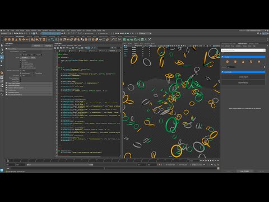The width and height of the screenshot is (269, 202).
Task: Click the Save Scene icon in status line
Action: coord(20,34)
